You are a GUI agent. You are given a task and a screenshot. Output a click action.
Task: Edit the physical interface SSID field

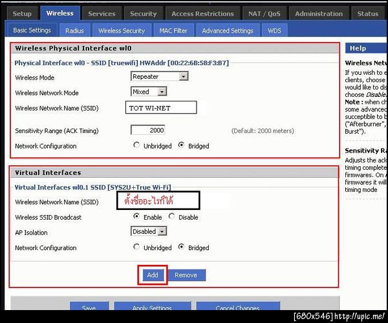[x=161, y=107]
